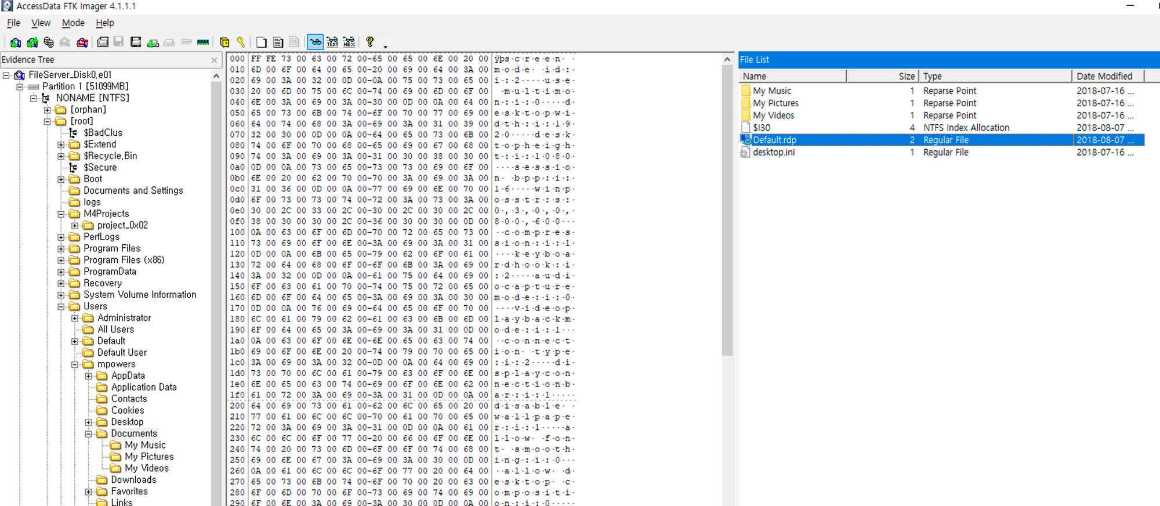Click the greyed Export Directory Listing icon
Screen dimensions: 1160x506
pyautogui.click(x=295, y=42)
